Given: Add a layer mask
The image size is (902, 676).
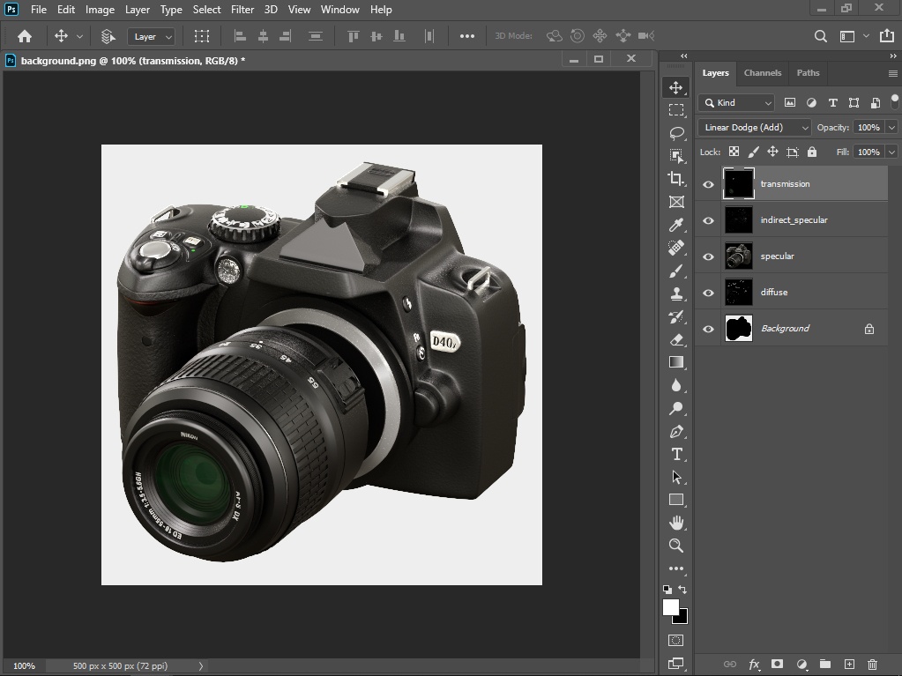Looking at the screenshot, I should coord(777,664).
